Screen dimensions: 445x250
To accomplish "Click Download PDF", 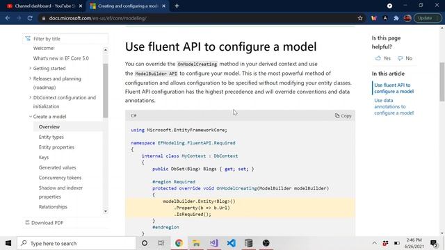I will point(44,223).
